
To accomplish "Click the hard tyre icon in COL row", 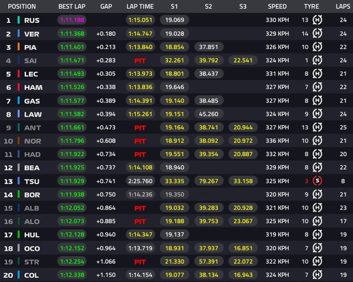I will (x=317, y=275).
